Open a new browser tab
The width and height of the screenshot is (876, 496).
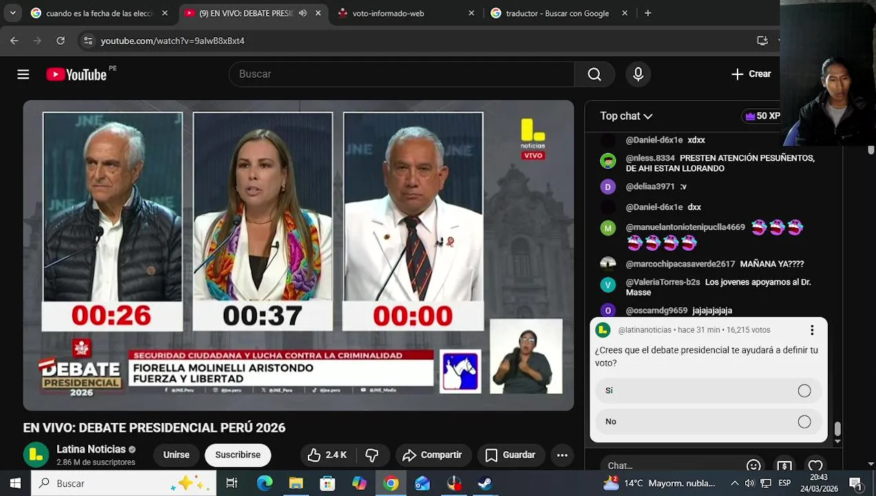648,13
